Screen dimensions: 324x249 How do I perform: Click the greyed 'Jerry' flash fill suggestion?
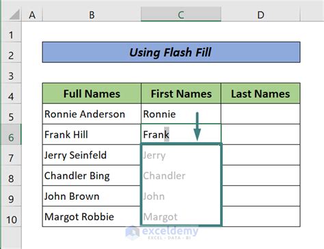point(154,155)
